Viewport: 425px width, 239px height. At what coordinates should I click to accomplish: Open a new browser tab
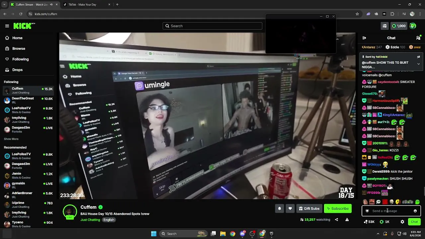[117, 5]
